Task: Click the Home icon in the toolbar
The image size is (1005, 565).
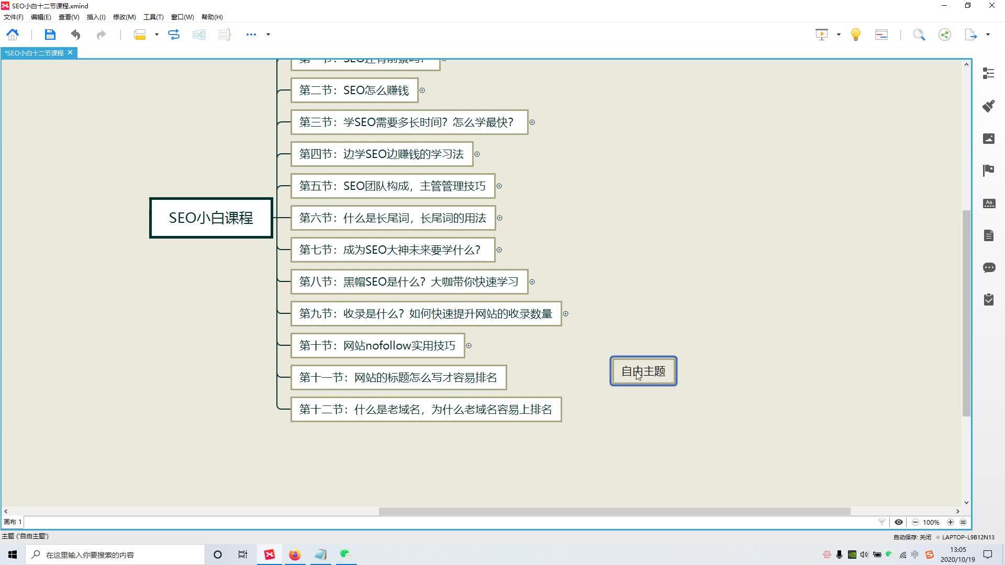Action: point(12,35)
